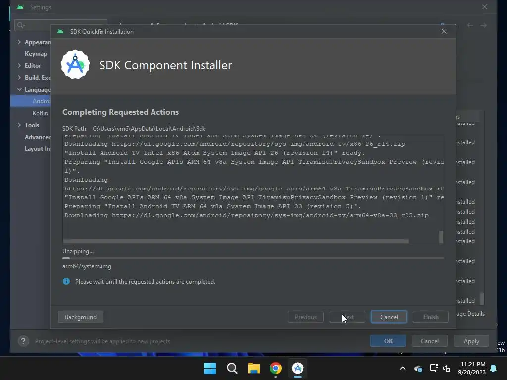Click the Background button in installer
This screenshot has width=507, height=380.
(x=81, y=317)
